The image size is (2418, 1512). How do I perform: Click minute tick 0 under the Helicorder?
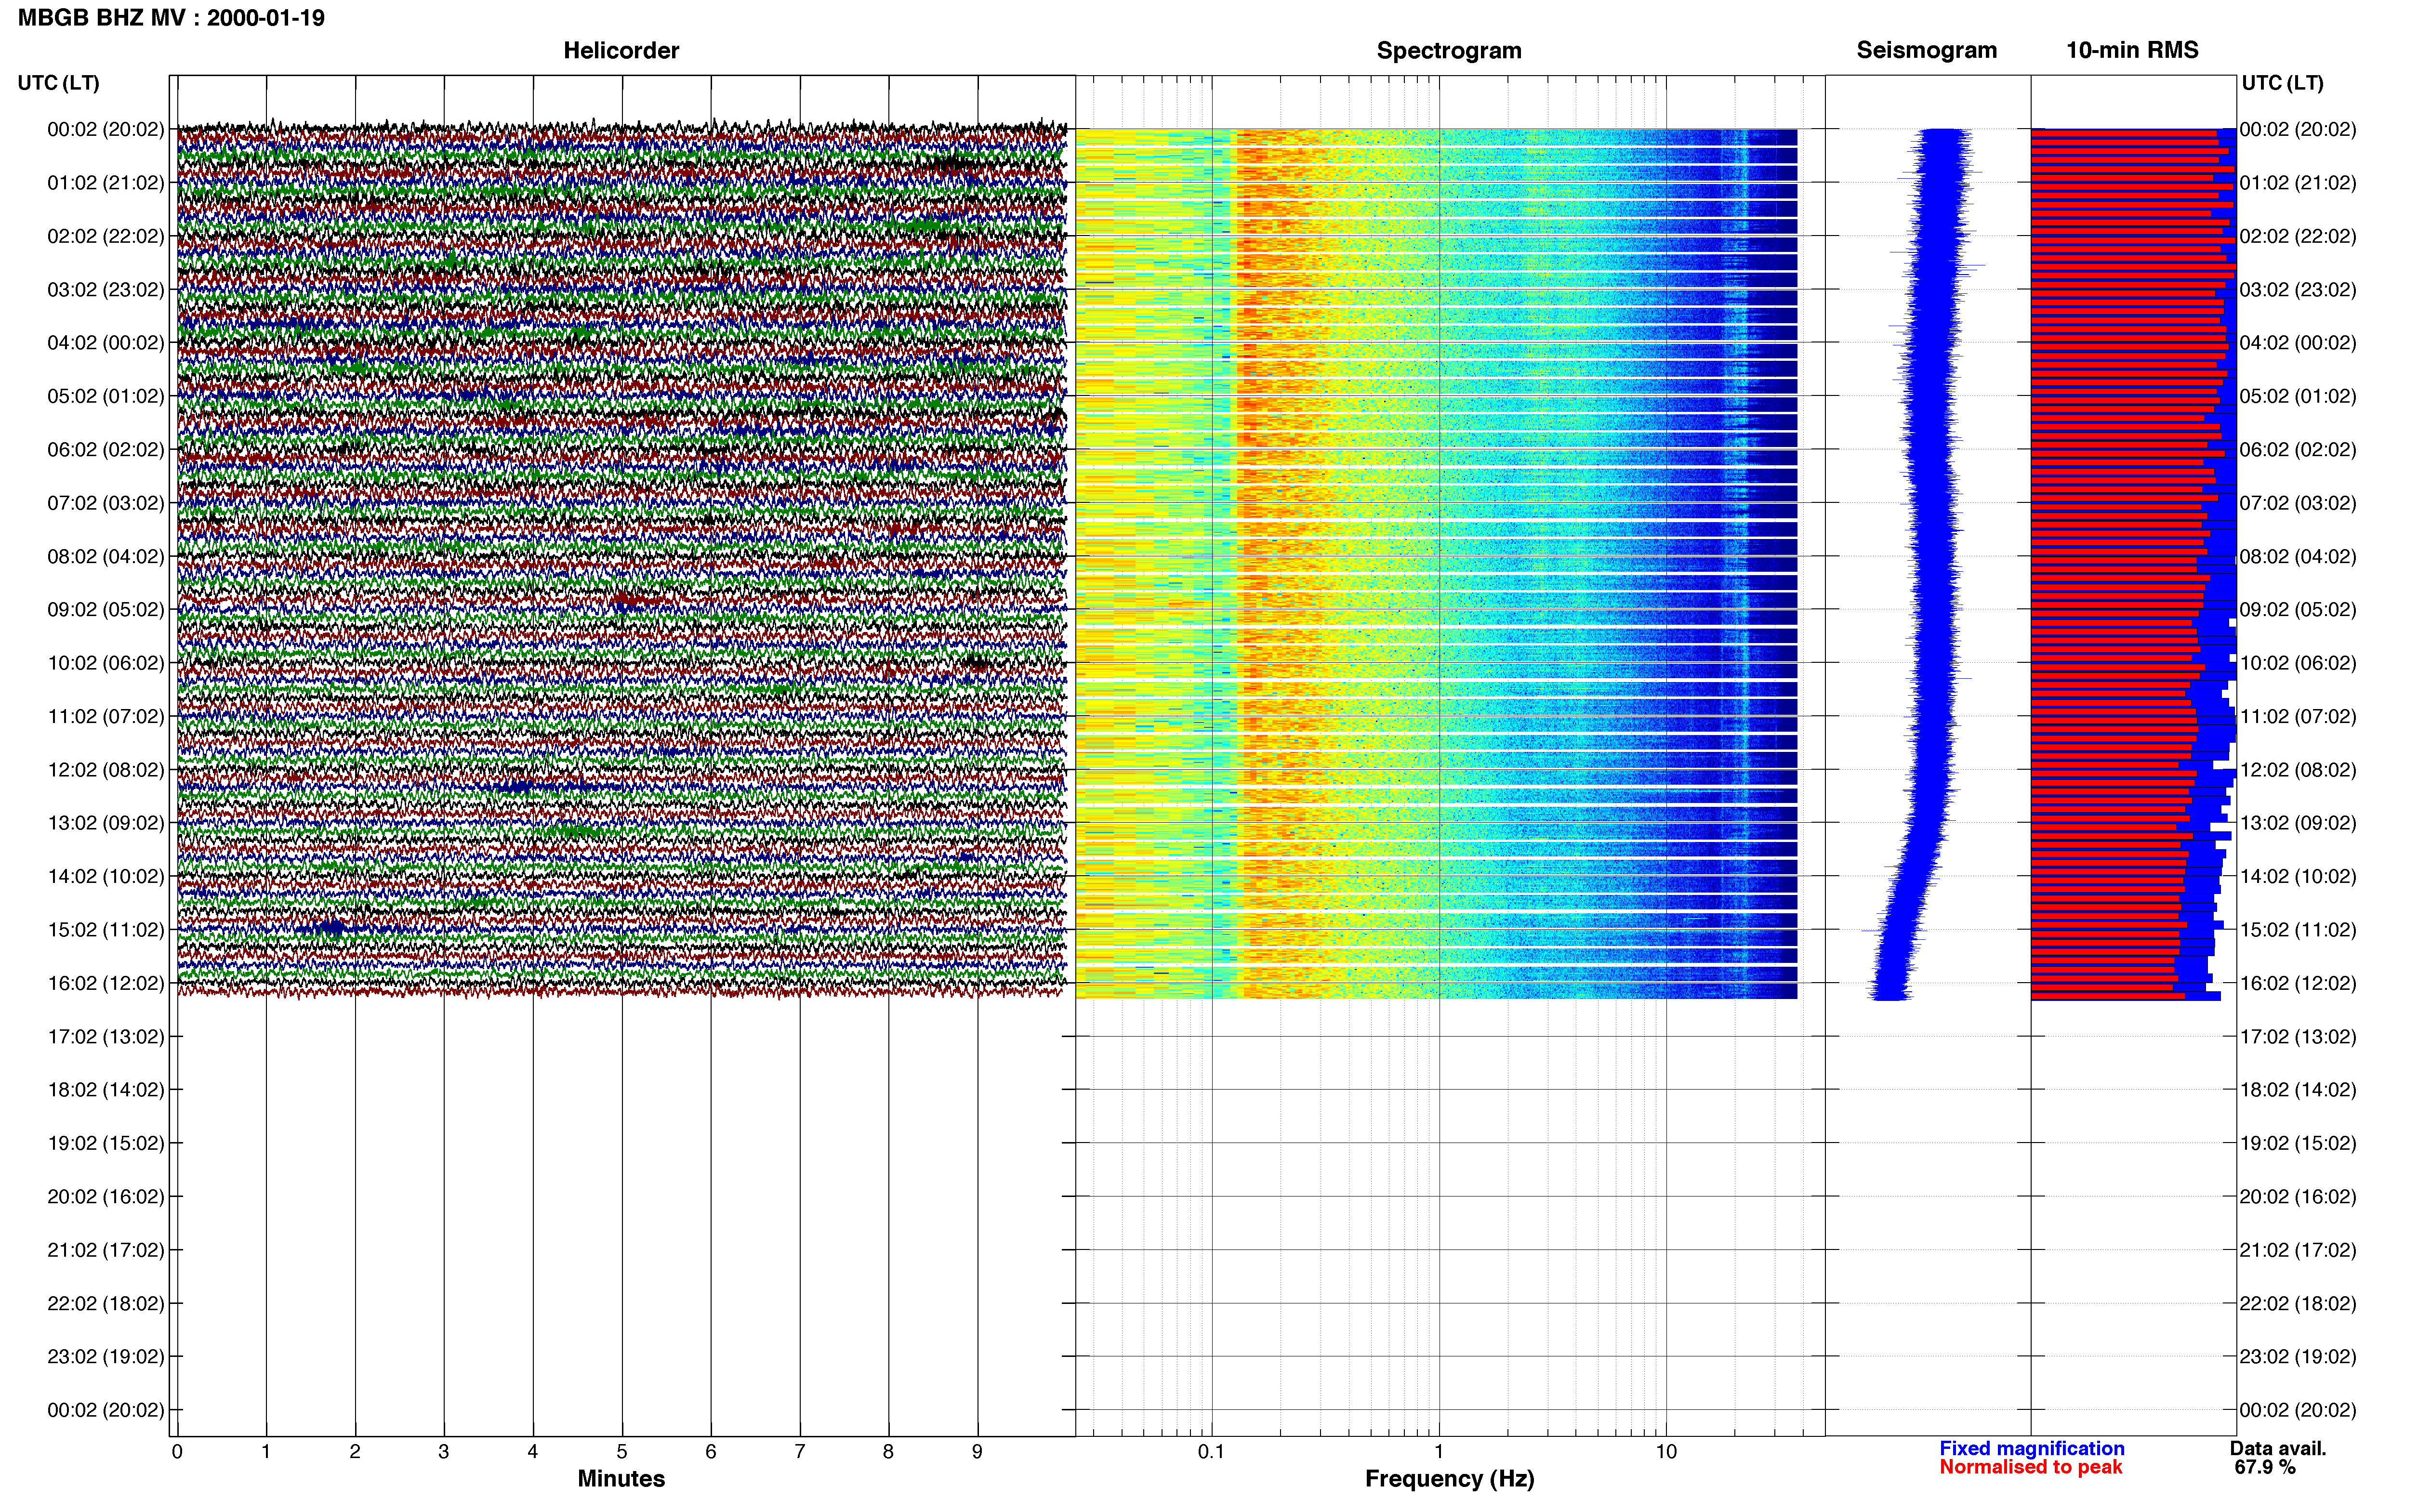[177, 1451]
